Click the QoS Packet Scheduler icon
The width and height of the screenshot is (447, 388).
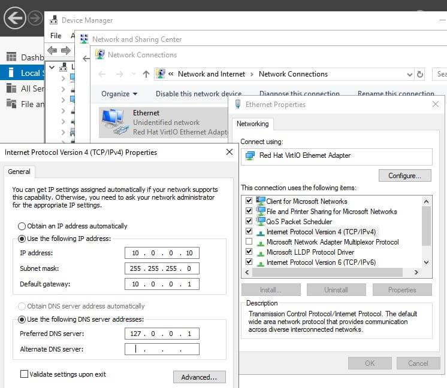point(260,221)
